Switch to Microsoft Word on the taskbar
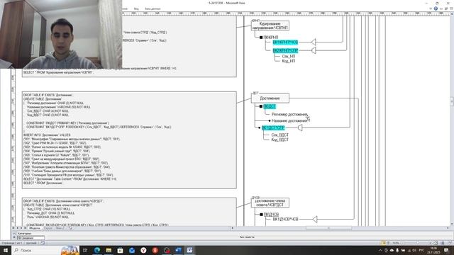Viewport: 454px width, 255px height. point(178,250)
